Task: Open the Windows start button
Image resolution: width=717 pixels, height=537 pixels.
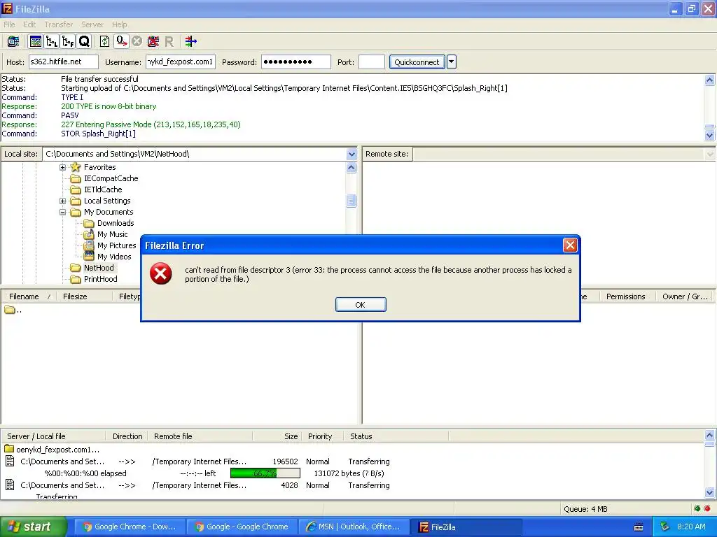Action: (32, 527)
